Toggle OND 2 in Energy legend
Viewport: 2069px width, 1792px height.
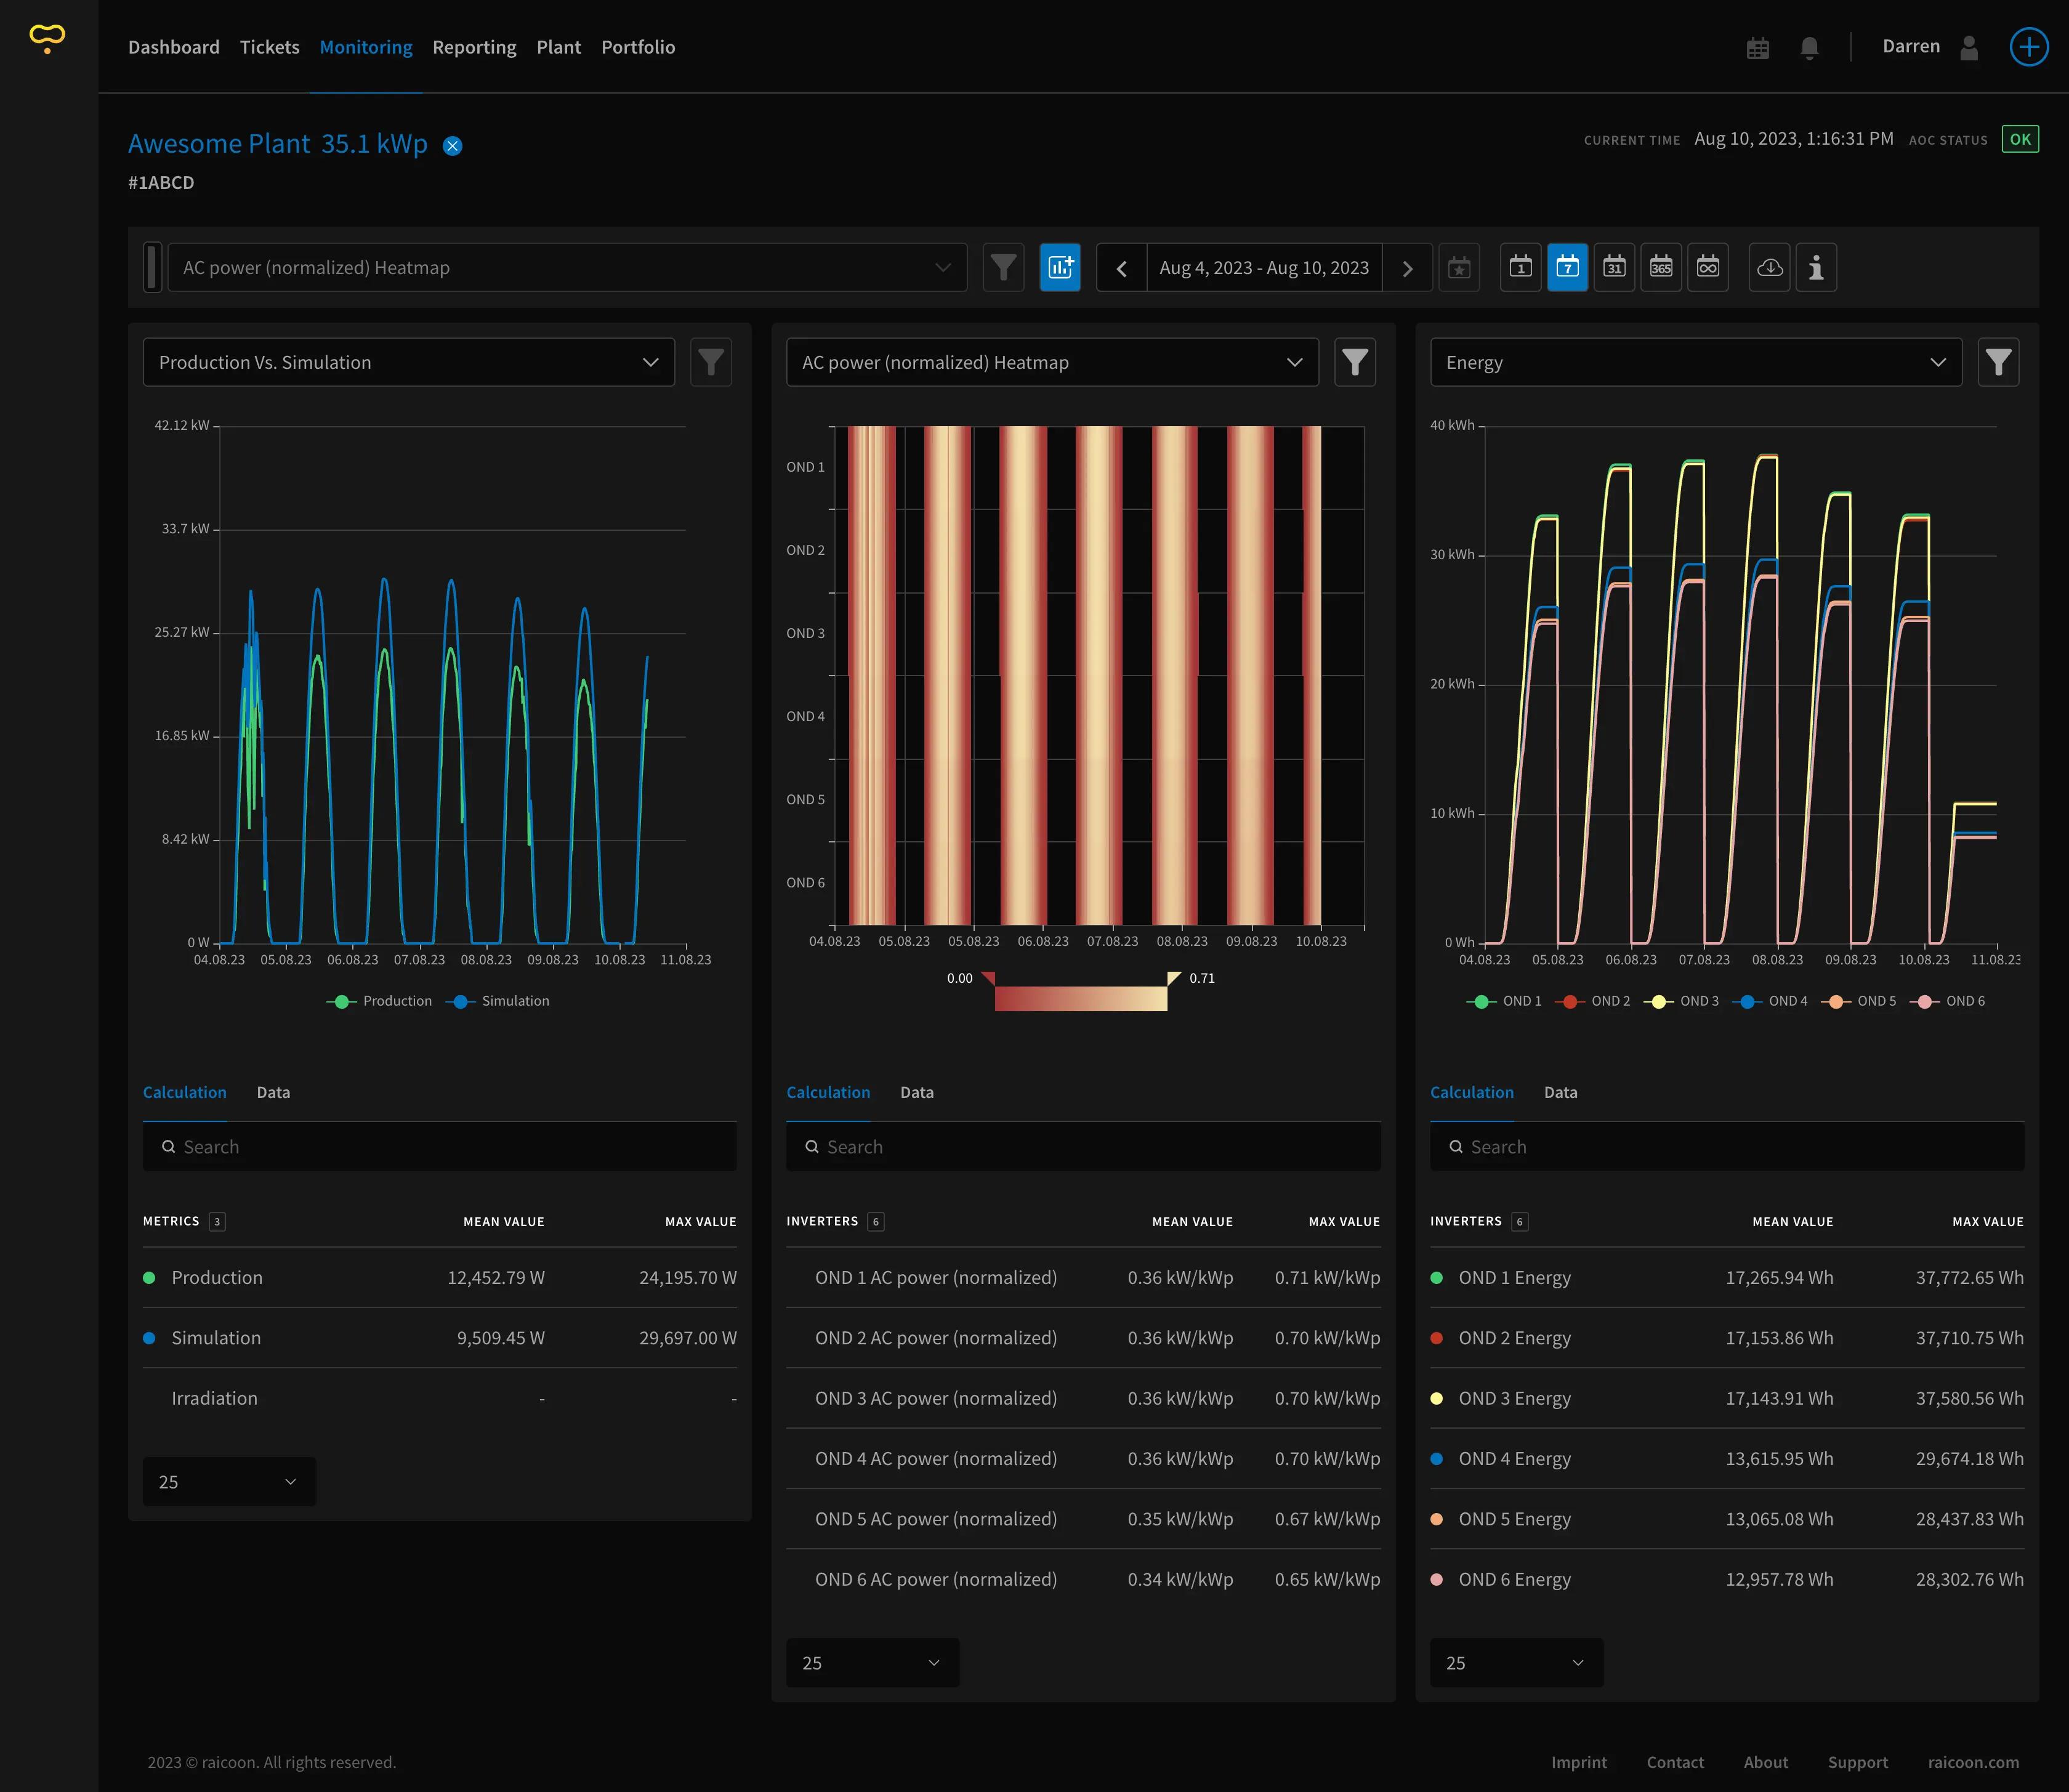pos(1593,1001)
